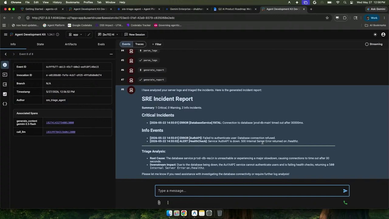Select the info icon in left sidebar

coord(5,65)
